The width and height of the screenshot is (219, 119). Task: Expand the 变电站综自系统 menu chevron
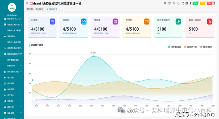pos(21,72)
